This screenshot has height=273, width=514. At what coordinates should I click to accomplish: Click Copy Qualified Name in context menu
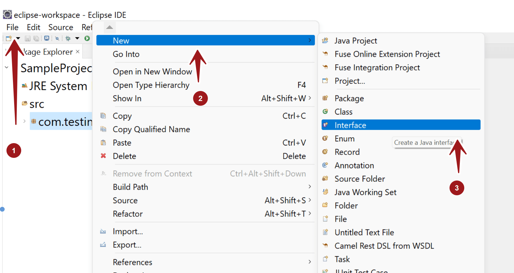tap(151, 129)
